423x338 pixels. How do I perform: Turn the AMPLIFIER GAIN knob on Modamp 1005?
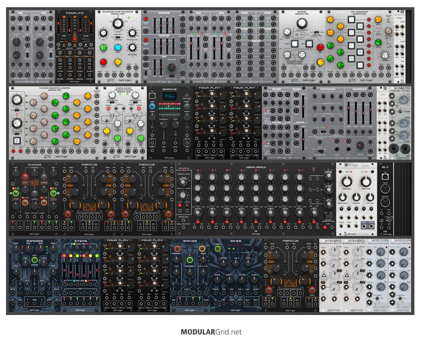[x=302, y=23]
